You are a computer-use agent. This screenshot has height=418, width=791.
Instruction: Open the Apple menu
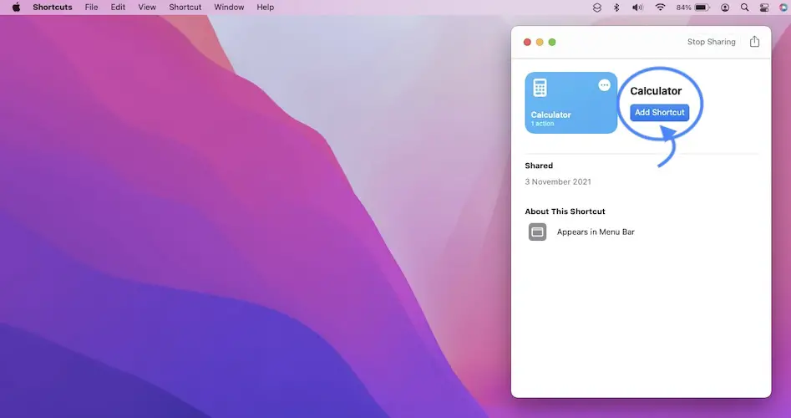point(16,8)
